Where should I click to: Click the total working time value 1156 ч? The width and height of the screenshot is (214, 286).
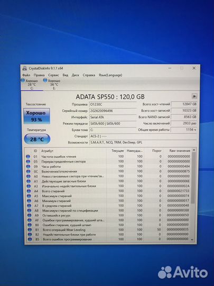tap(184, 130)
